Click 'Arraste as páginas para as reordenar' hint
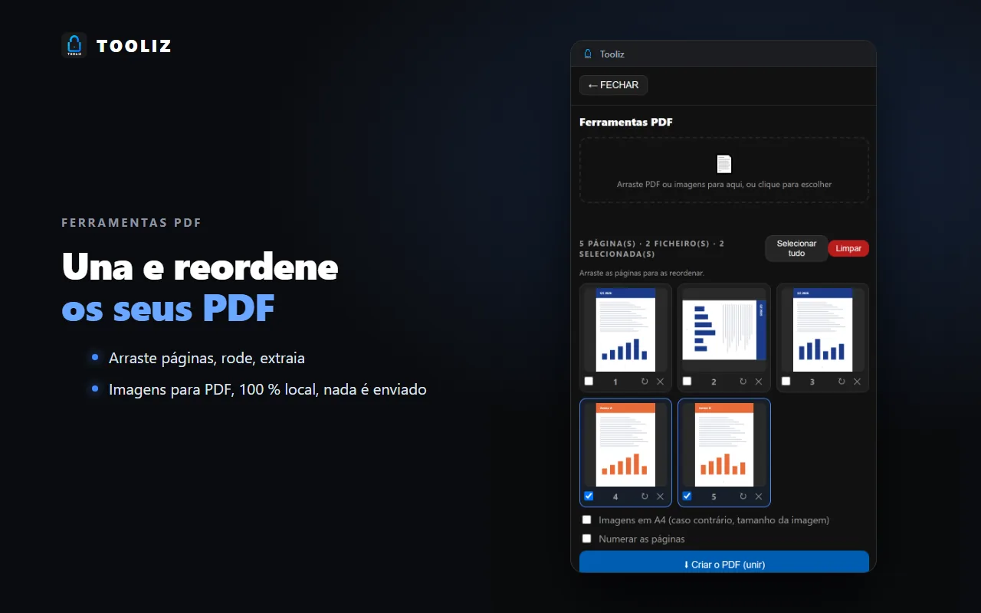This screenshot has height=613, width=981. (641, 273)
